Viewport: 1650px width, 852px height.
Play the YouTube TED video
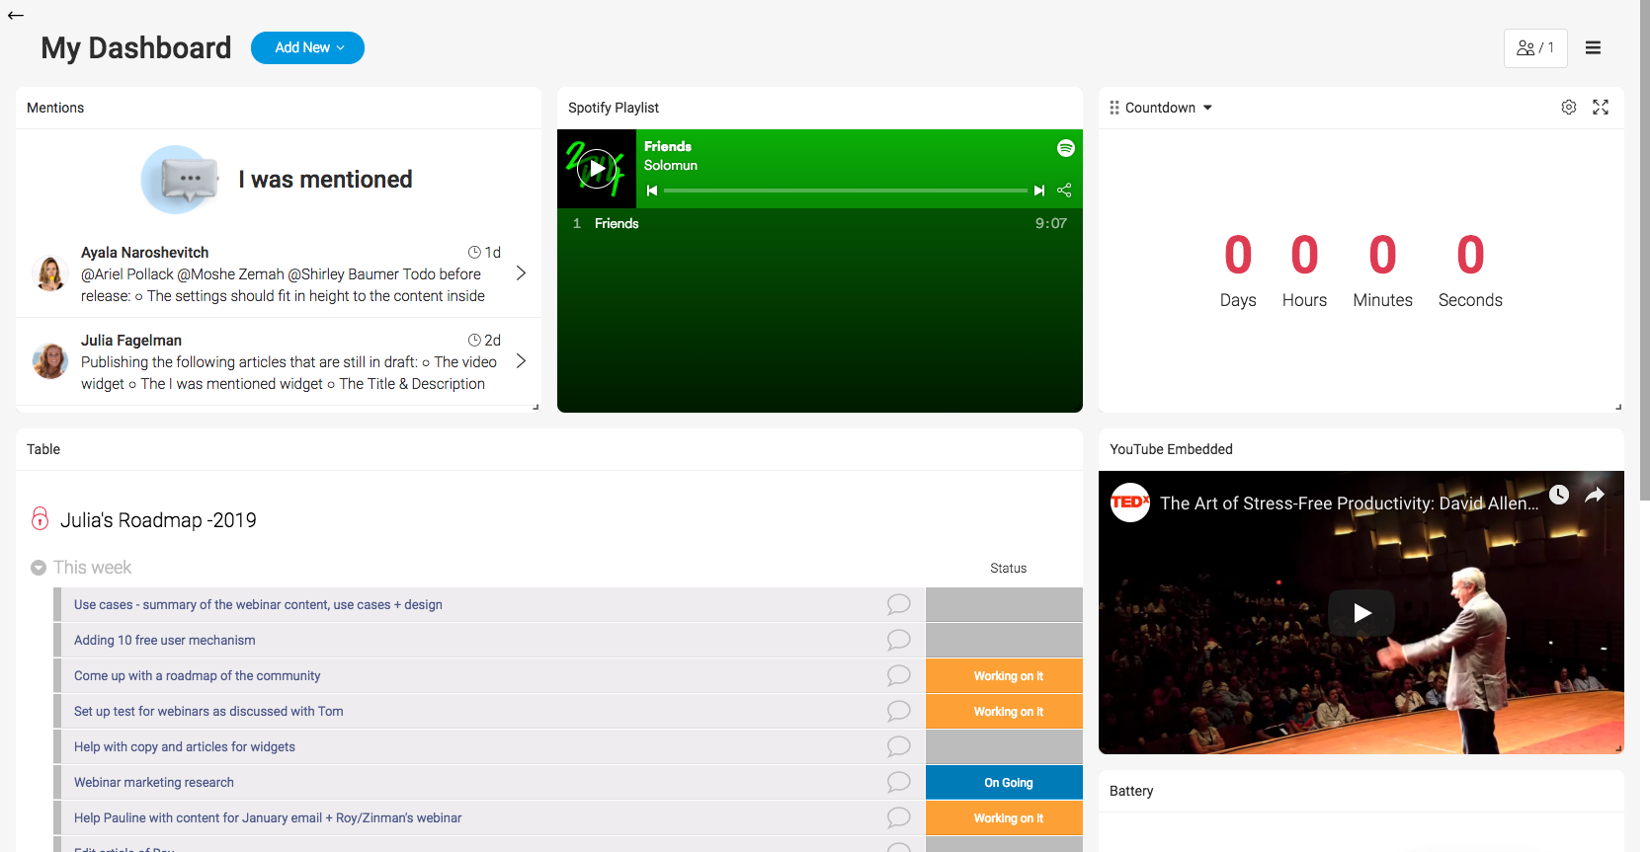pyautogui.click(x=1361, y=613)
